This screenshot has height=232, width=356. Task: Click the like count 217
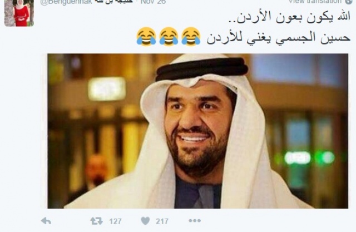pos(162,221)
